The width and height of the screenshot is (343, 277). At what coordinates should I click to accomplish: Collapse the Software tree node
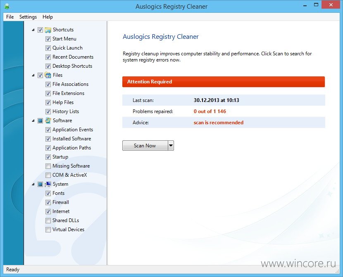pyautogui.click(x=33, y=121)
